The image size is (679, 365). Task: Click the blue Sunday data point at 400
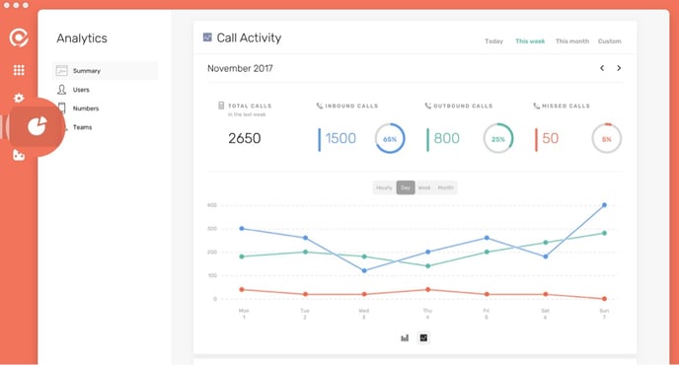(x=604, y=205)
